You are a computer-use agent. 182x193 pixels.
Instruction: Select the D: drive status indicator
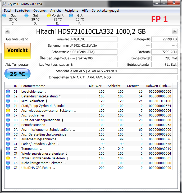26,15
